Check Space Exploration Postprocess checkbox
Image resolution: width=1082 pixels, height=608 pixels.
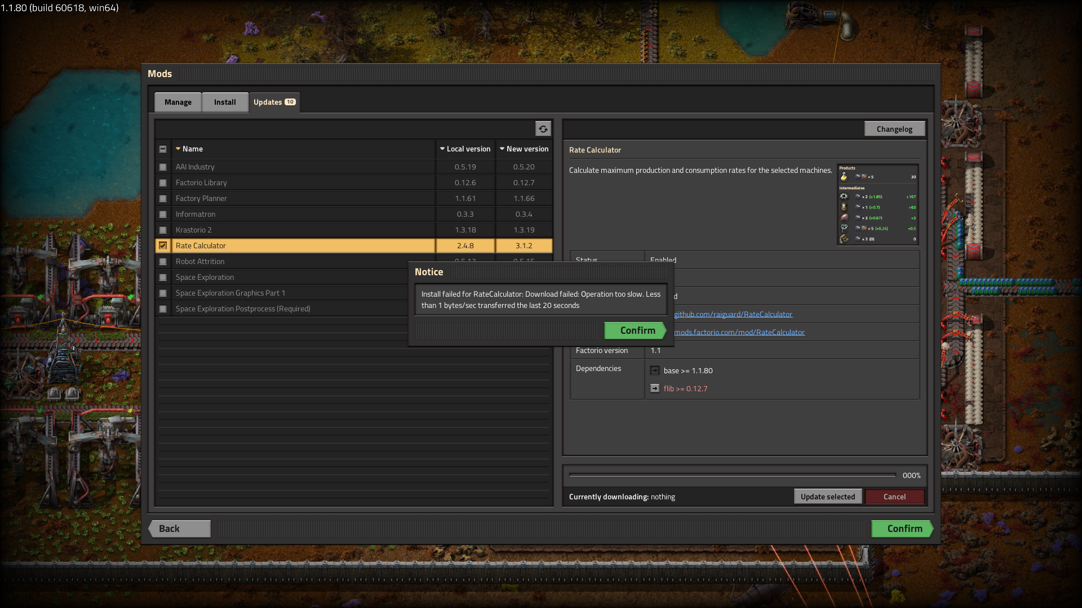click(x=163, y=309)
